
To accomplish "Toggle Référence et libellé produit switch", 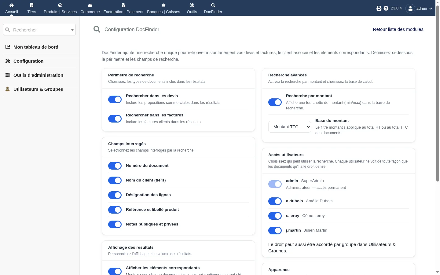I will coord(115,210).
